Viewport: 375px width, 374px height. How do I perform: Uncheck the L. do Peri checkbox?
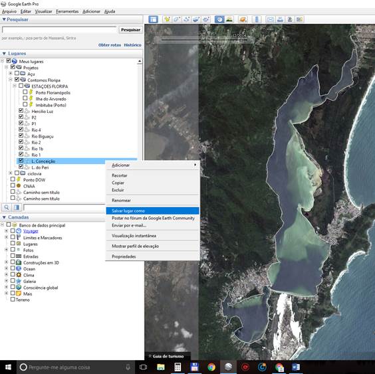[21, 167]
